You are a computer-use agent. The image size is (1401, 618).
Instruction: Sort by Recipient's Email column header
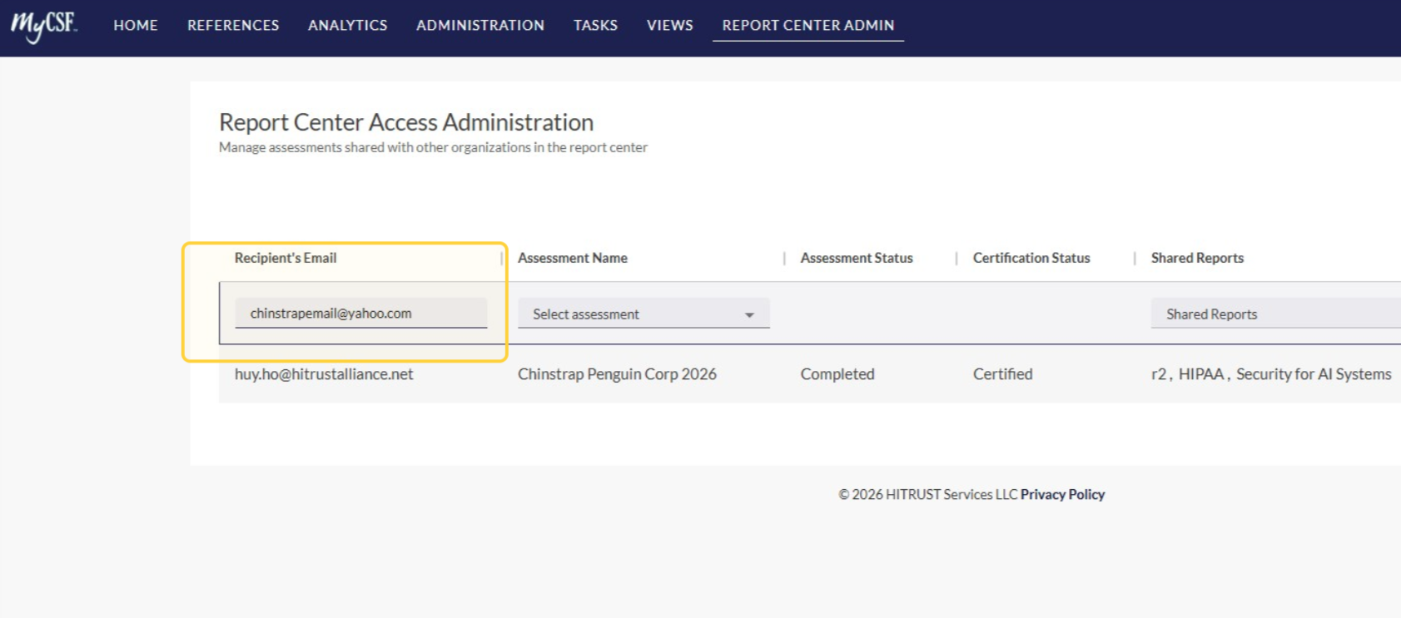[x=286, y=258]
